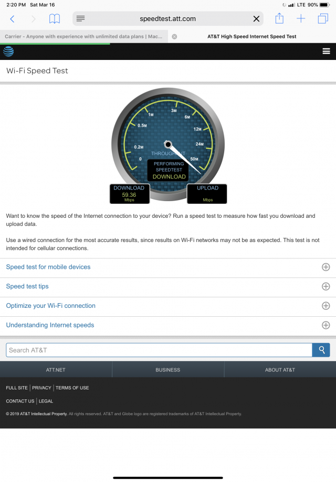336x482 pixels.
Task: Open the Safari bookmarks book icon
Action: (55, 19)
